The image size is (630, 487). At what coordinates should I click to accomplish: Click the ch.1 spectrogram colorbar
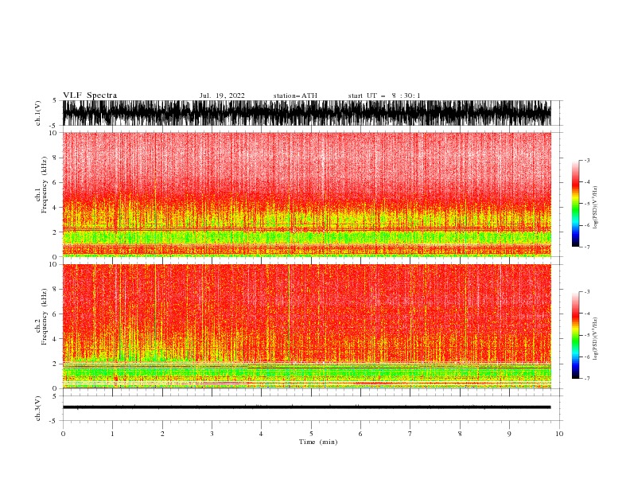click(575, 204)
